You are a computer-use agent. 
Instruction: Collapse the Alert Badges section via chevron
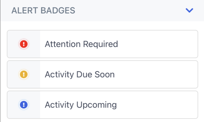189,10
